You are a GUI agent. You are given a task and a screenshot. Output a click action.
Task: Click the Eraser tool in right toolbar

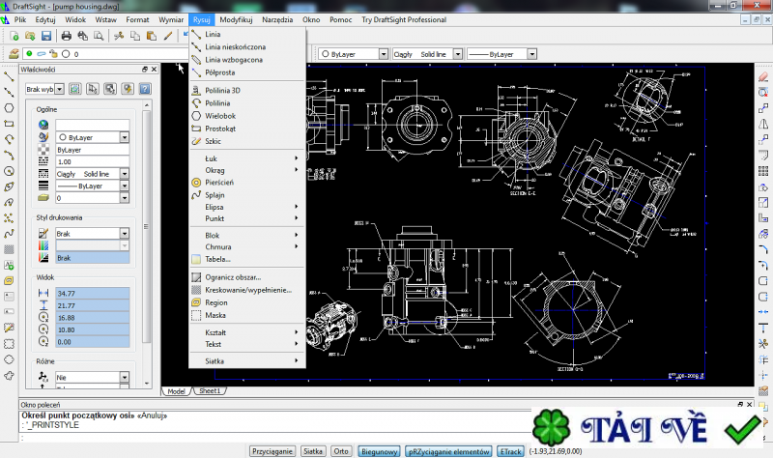click(x=763, y=75)
